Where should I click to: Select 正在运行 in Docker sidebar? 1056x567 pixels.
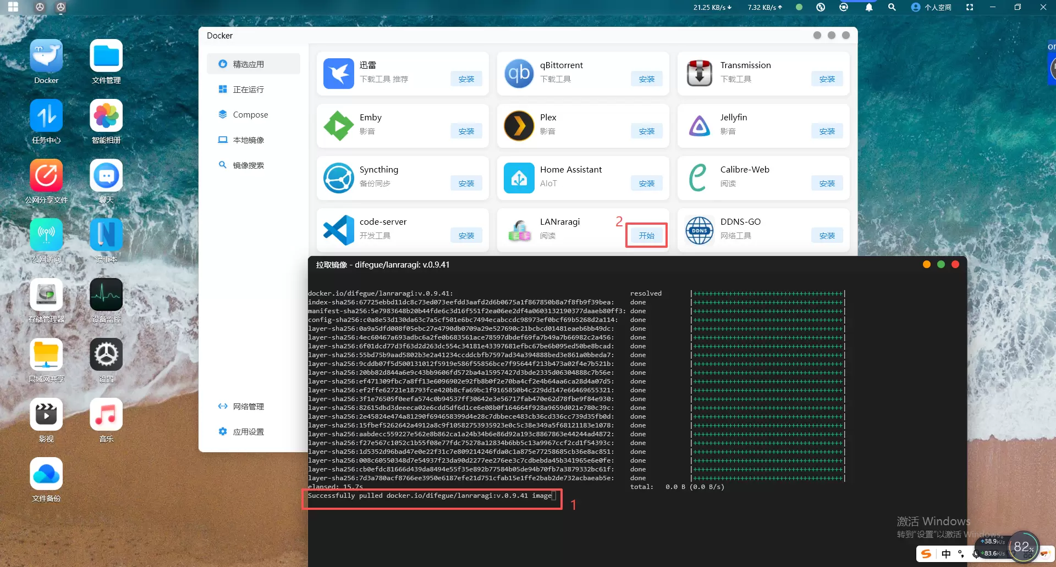(x=248, y=90)
